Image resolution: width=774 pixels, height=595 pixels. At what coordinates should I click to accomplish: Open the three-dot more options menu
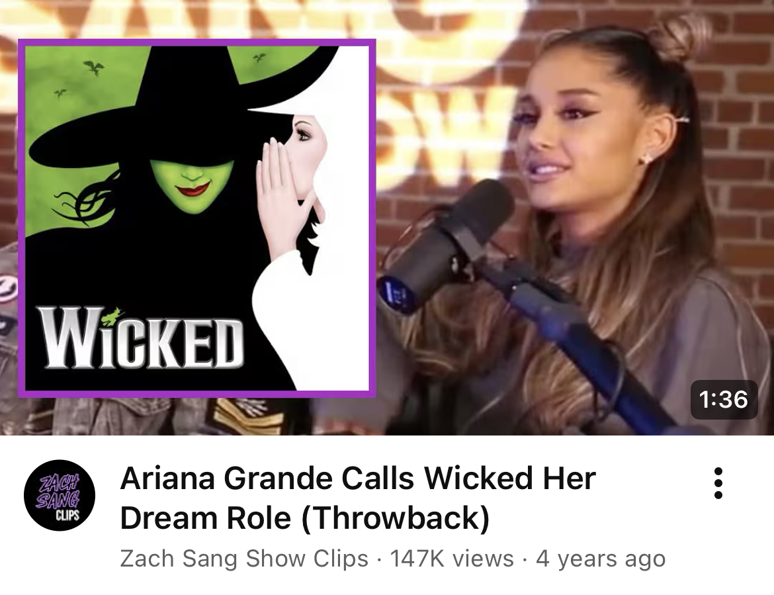[718, 483]
